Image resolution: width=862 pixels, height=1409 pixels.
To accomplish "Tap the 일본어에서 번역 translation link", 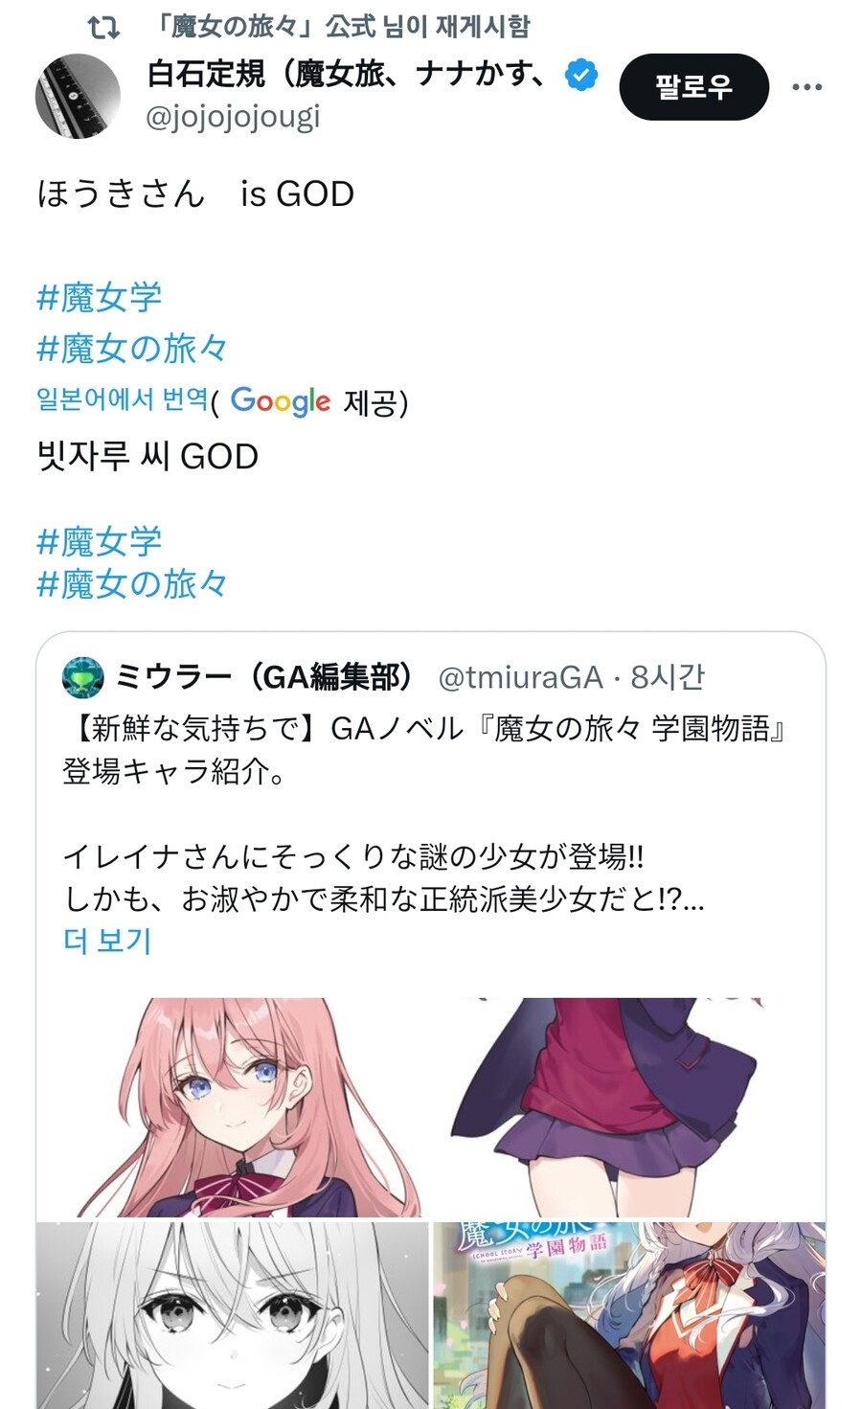I will (122, 398).
